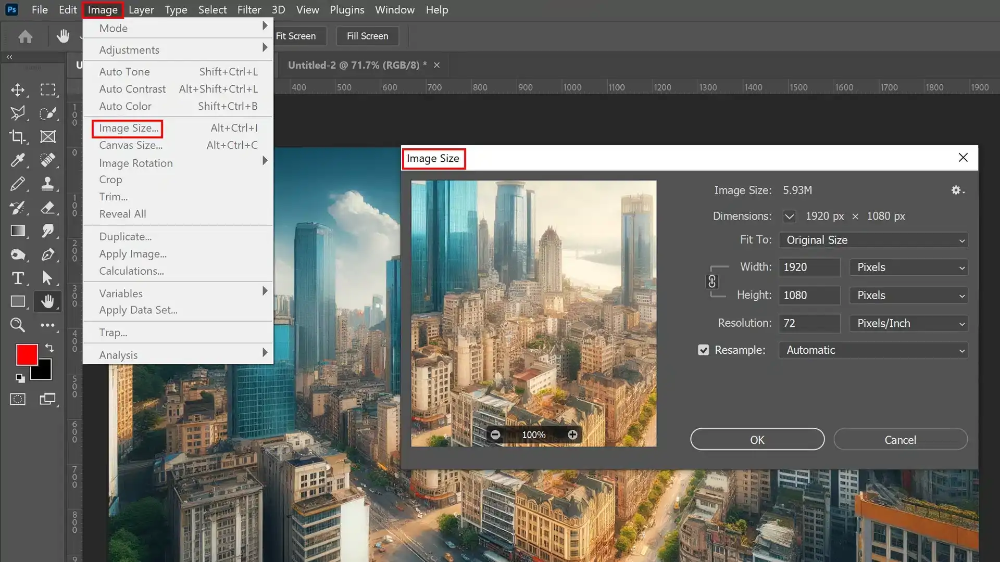Click the Resolution input field
Image resolution: width=1000 pixels, height=562 pixels.
[809, 324]
